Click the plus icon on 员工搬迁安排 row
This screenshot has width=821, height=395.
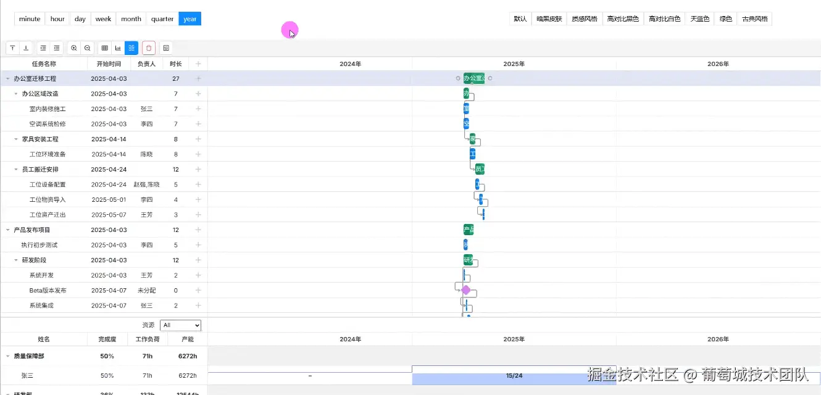pos(198,169)
